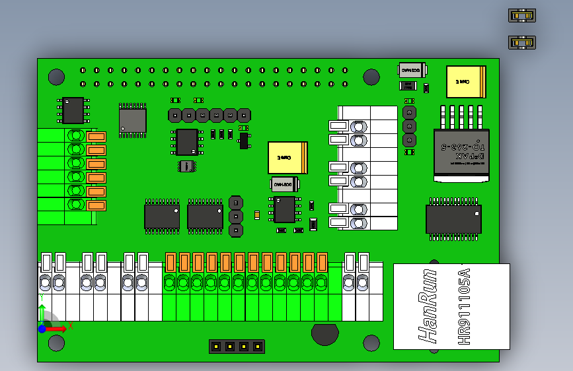
Task: Click the round black buzzer at bottom edge
Action: [325, 334]
